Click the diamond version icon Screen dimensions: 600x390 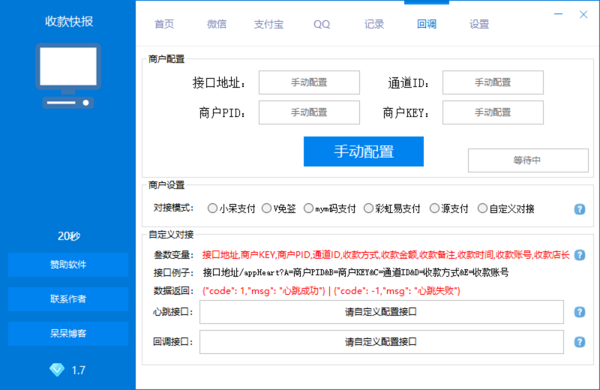pos(57,370)
